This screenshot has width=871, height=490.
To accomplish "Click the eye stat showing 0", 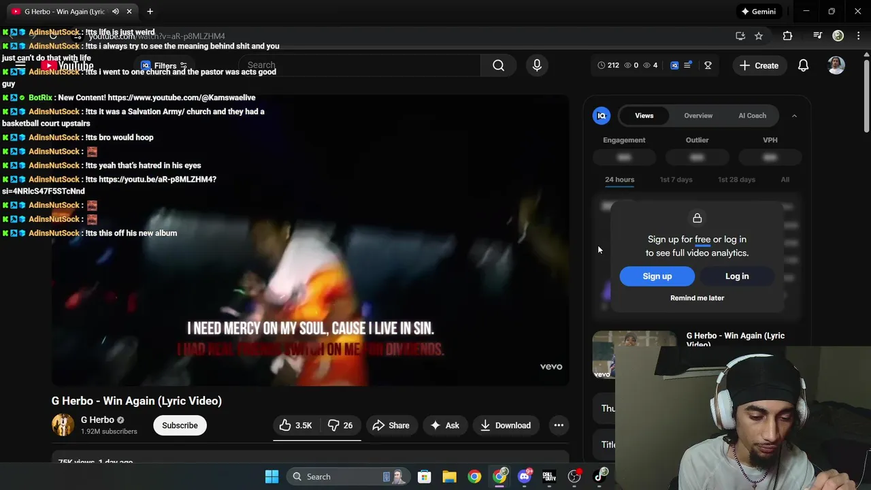I will pyautogui.click(x=631, y=65).
